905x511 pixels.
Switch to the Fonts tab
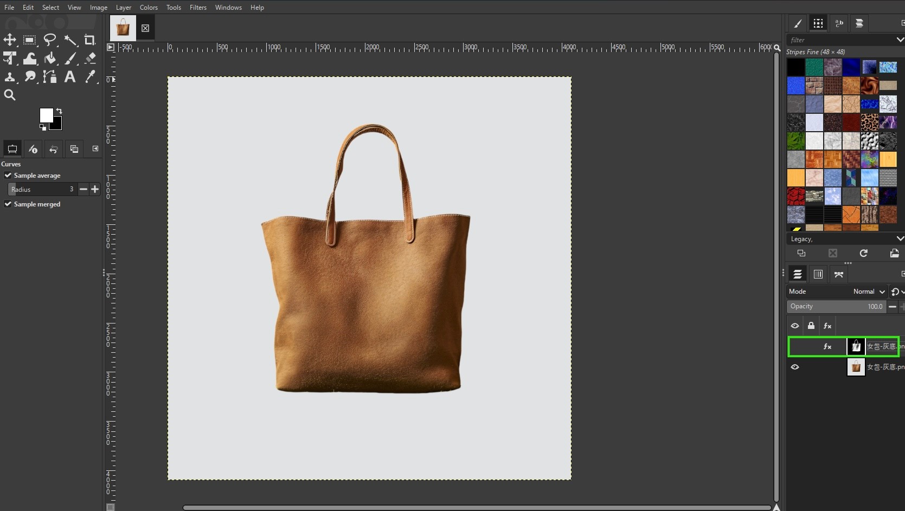pos(839,23)
